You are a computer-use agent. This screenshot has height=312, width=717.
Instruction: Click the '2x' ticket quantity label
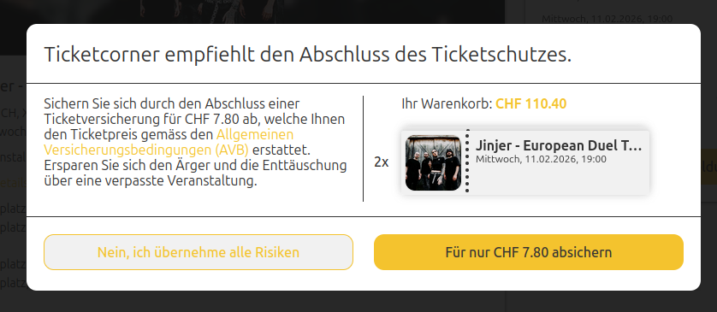coord(382,162)
